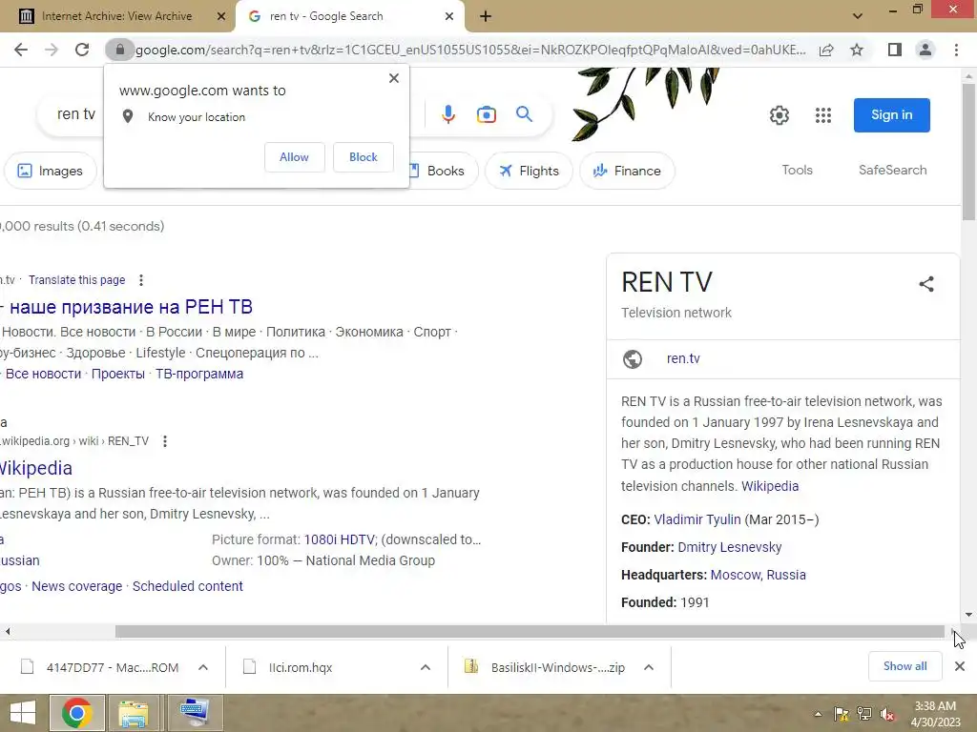Open the computer monitor taskbar app
The image size is (977, 732).
(195, 713)
